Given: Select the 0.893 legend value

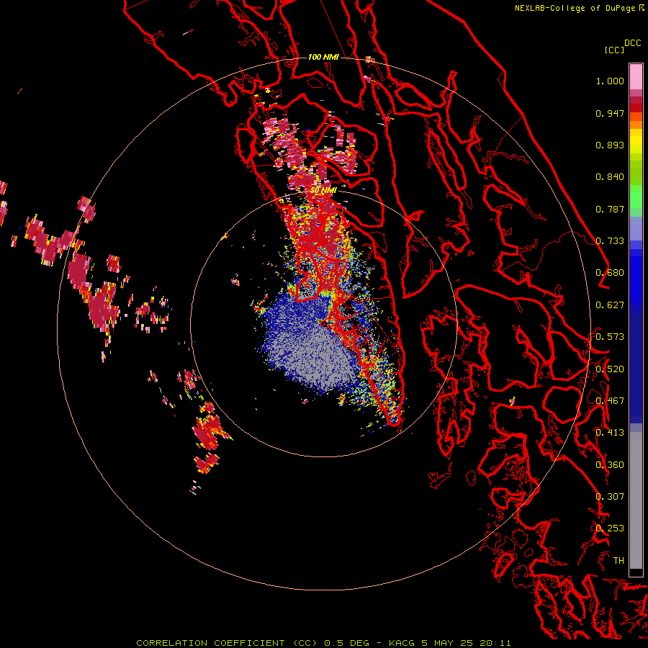Looking at the screenshot, I should pyautogui.click(x=610, y=145).
